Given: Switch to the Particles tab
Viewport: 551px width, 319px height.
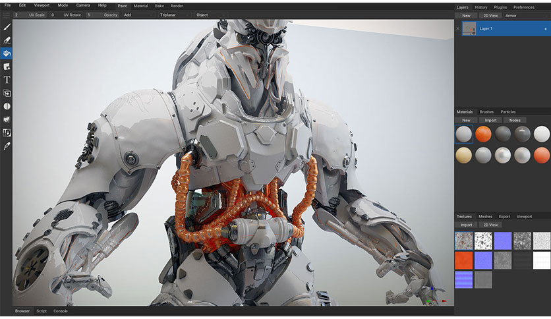Looking at the screenshot, I should pos(508,112).
